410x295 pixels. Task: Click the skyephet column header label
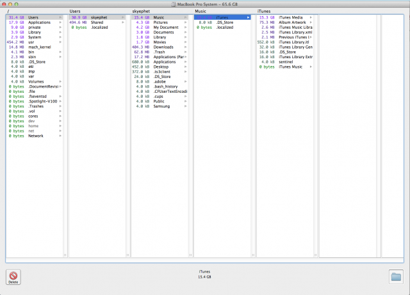[x=141, y=12]
